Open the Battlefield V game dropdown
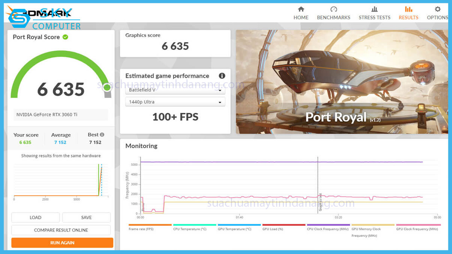This screenshot has height=254, width=452. coord(175,90)
